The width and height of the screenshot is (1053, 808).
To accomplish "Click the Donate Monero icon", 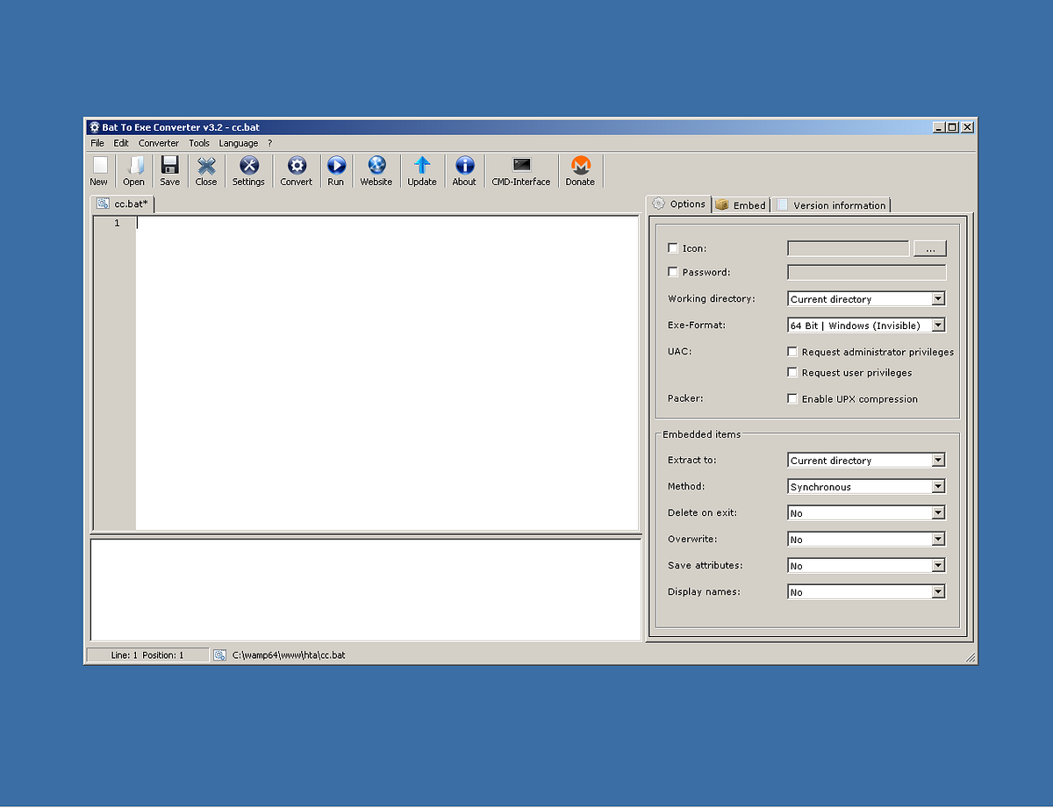I will pyautogui.click(x=580, y=170).
